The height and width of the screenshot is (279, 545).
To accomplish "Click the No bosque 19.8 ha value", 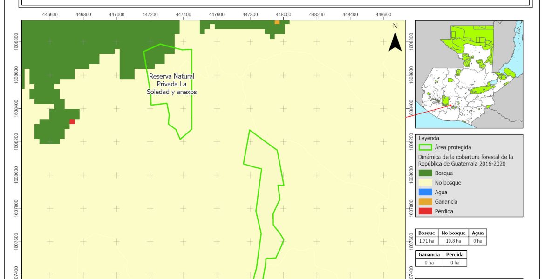I will coord(453,241).
